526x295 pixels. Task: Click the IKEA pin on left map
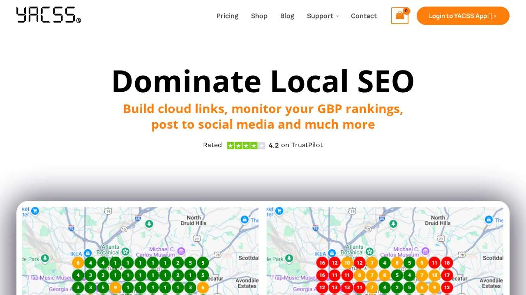pyautogui.click(x=88, y=253)
